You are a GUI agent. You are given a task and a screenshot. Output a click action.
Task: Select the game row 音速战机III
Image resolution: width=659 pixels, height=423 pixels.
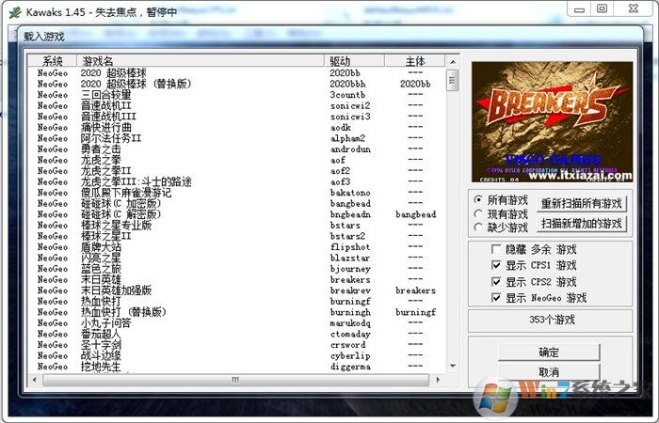(x=235, y=117)
